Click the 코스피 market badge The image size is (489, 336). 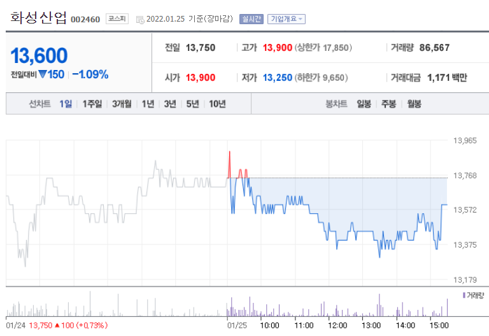[117, 18]
